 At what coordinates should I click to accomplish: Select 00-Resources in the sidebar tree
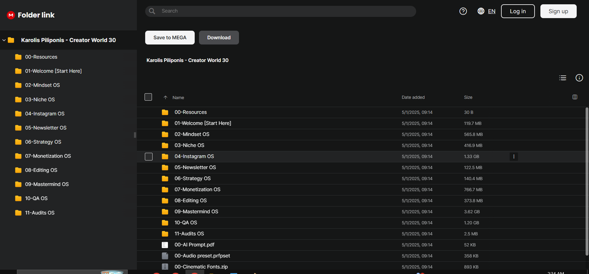click(41, 57)
